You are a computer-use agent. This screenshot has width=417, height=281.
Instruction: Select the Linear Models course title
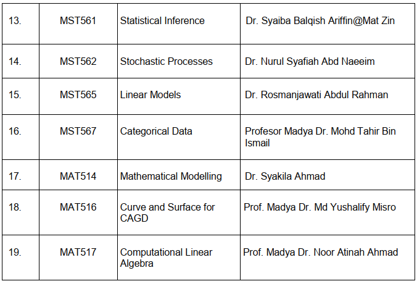[x=151, y=95]
